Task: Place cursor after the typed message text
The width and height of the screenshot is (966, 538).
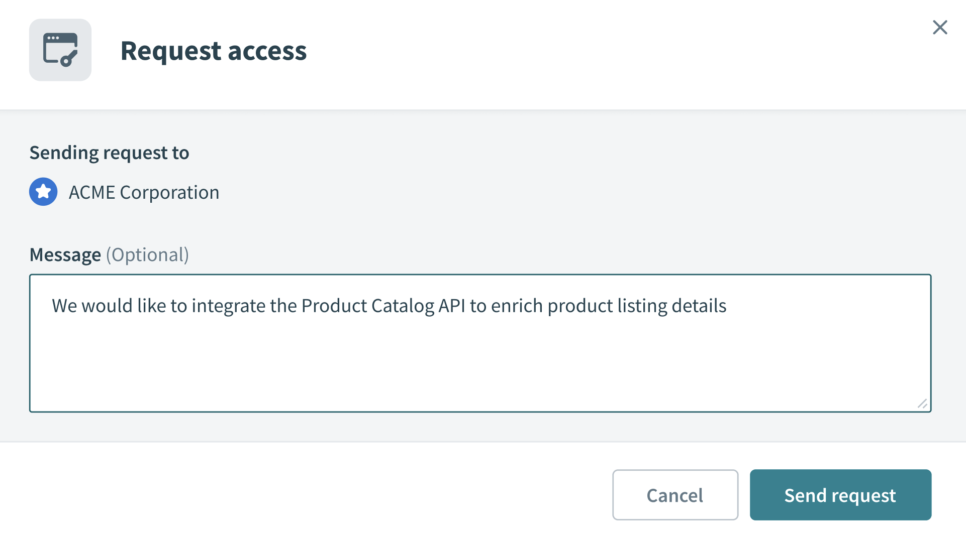Action: (x=728, y=305)
